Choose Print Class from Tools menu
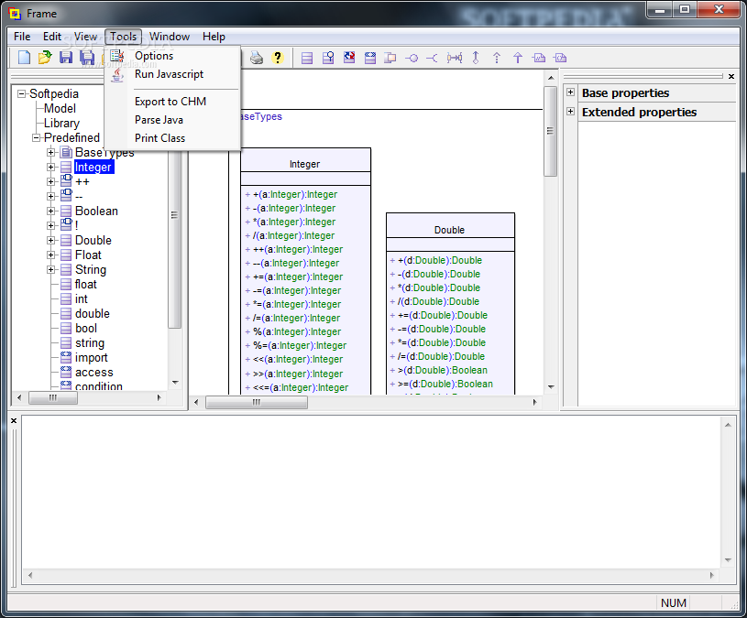747x618 pixels. click(x=172, y=138)
